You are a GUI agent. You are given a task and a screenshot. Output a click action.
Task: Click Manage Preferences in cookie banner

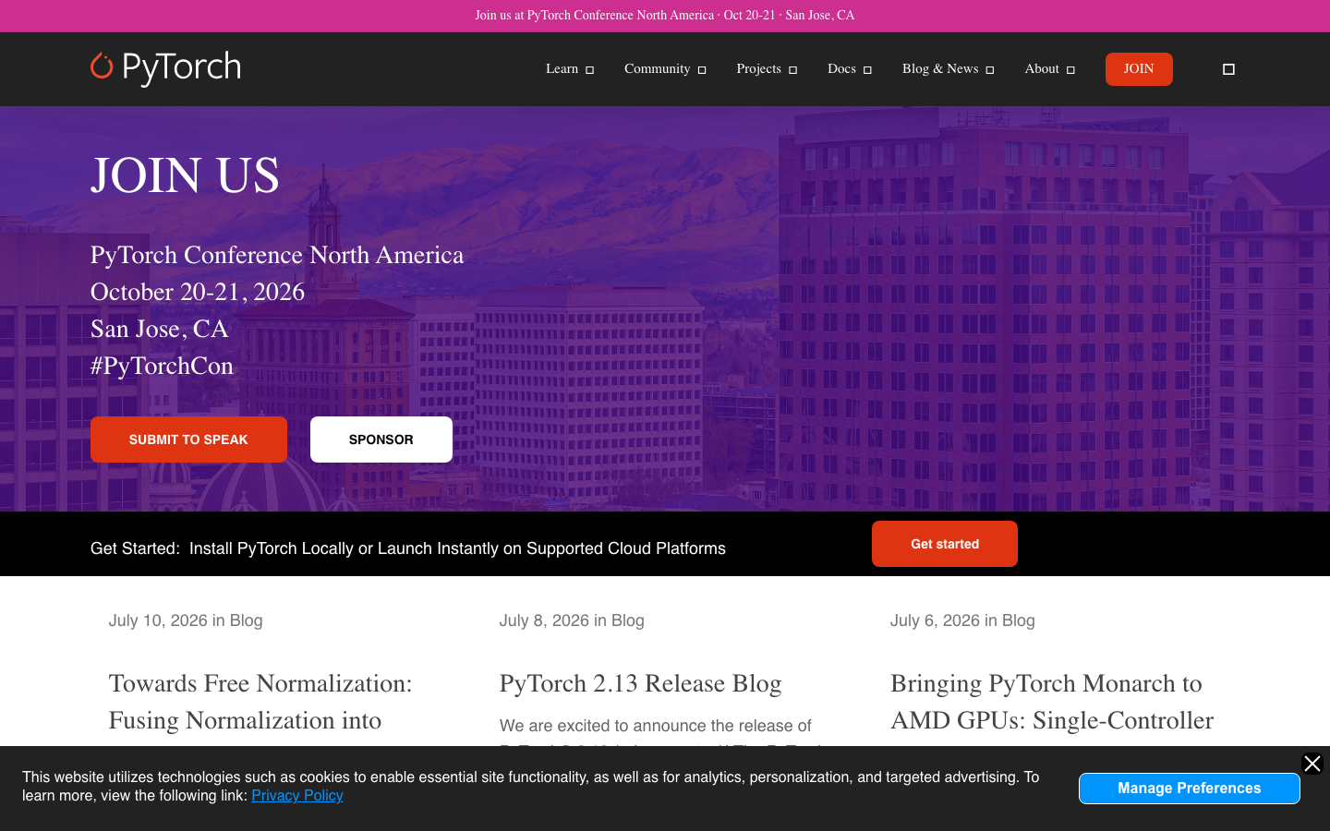click(x=1190, y=789)
